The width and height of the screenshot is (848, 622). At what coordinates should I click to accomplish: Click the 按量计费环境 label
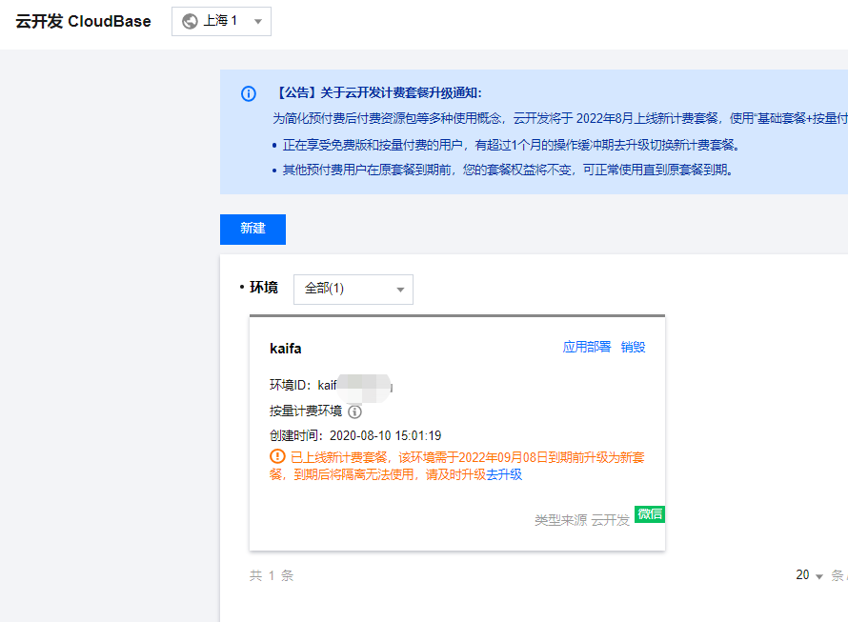pyautogui.click(x=306, y=411)
